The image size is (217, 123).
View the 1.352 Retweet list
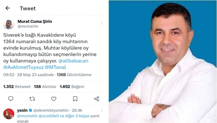point(17,87)
